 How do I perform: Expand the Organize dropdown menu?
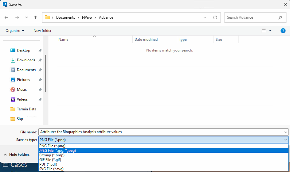click(15, 31)
